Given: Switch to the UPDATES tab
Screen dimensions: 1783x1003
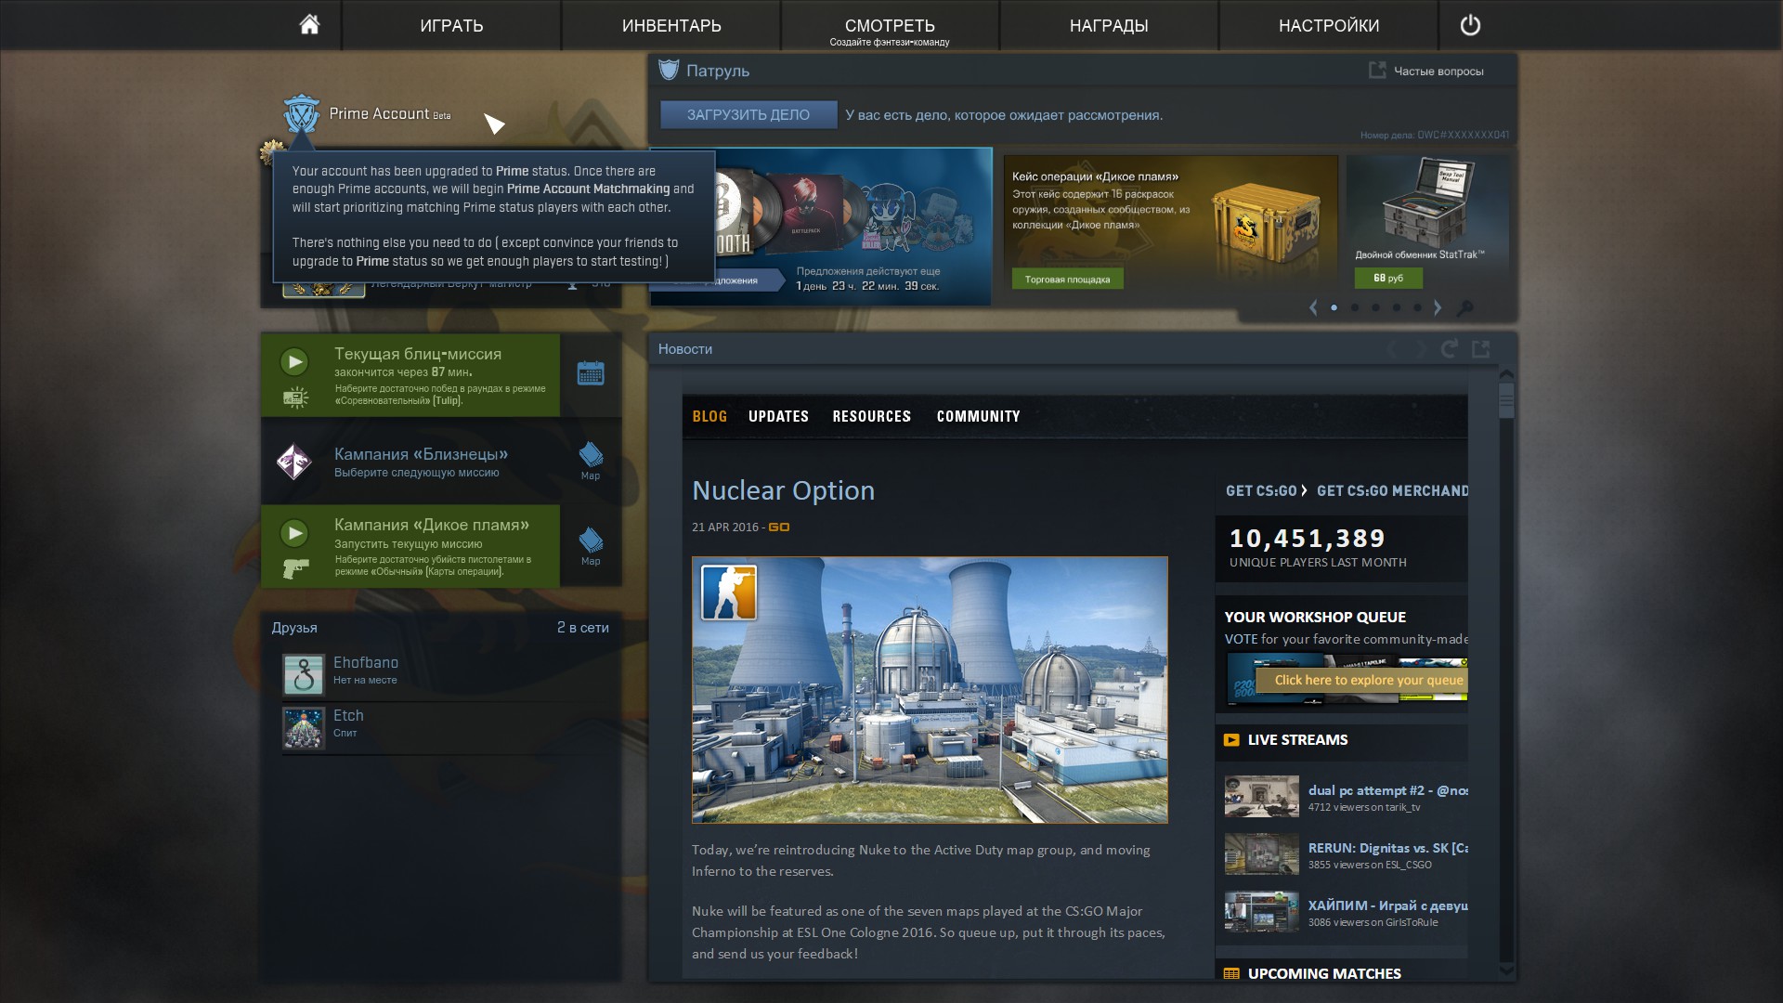Looking at the screenshot, I should coord(778,416).
